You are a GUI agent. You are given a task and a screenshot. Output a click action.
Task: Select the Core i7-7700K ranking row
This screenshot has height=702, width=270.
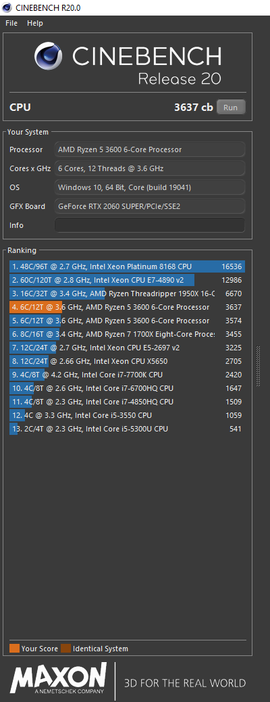tap(127, 375)
